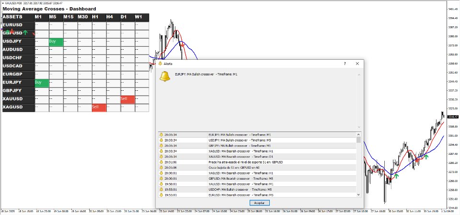
Task: Click the red down arrow near the 30 Jun crossover
Action: 417,160
